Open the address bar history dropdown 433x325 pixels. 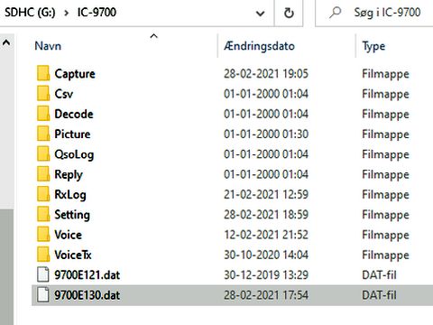tap(260, 14)
